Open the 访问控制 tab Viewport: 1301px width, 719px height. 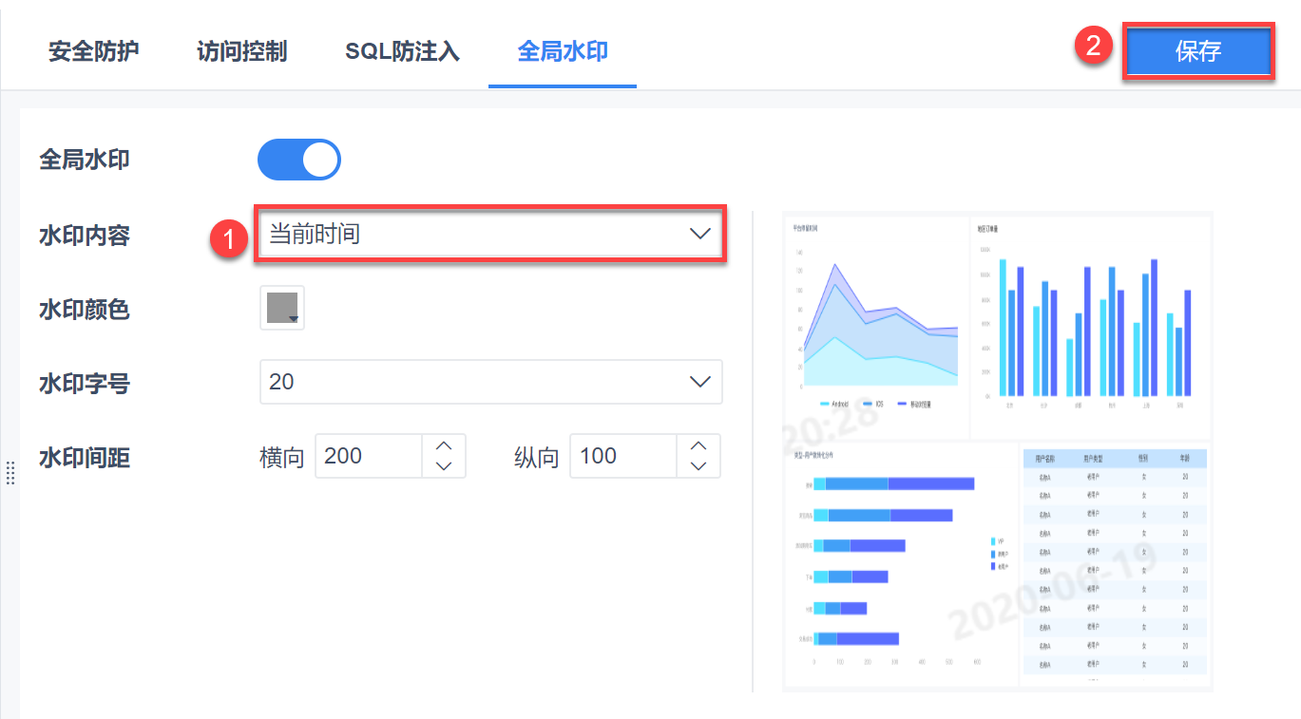click(241, 51)
